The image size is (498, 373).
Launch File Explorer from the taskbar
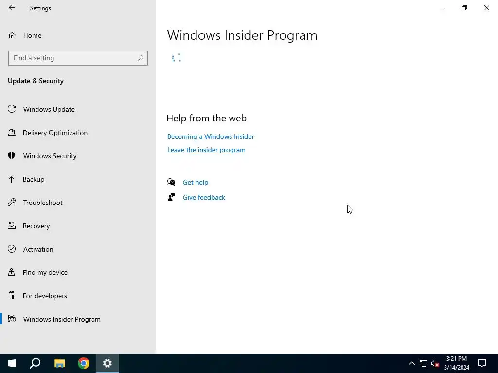pos(59,363)
